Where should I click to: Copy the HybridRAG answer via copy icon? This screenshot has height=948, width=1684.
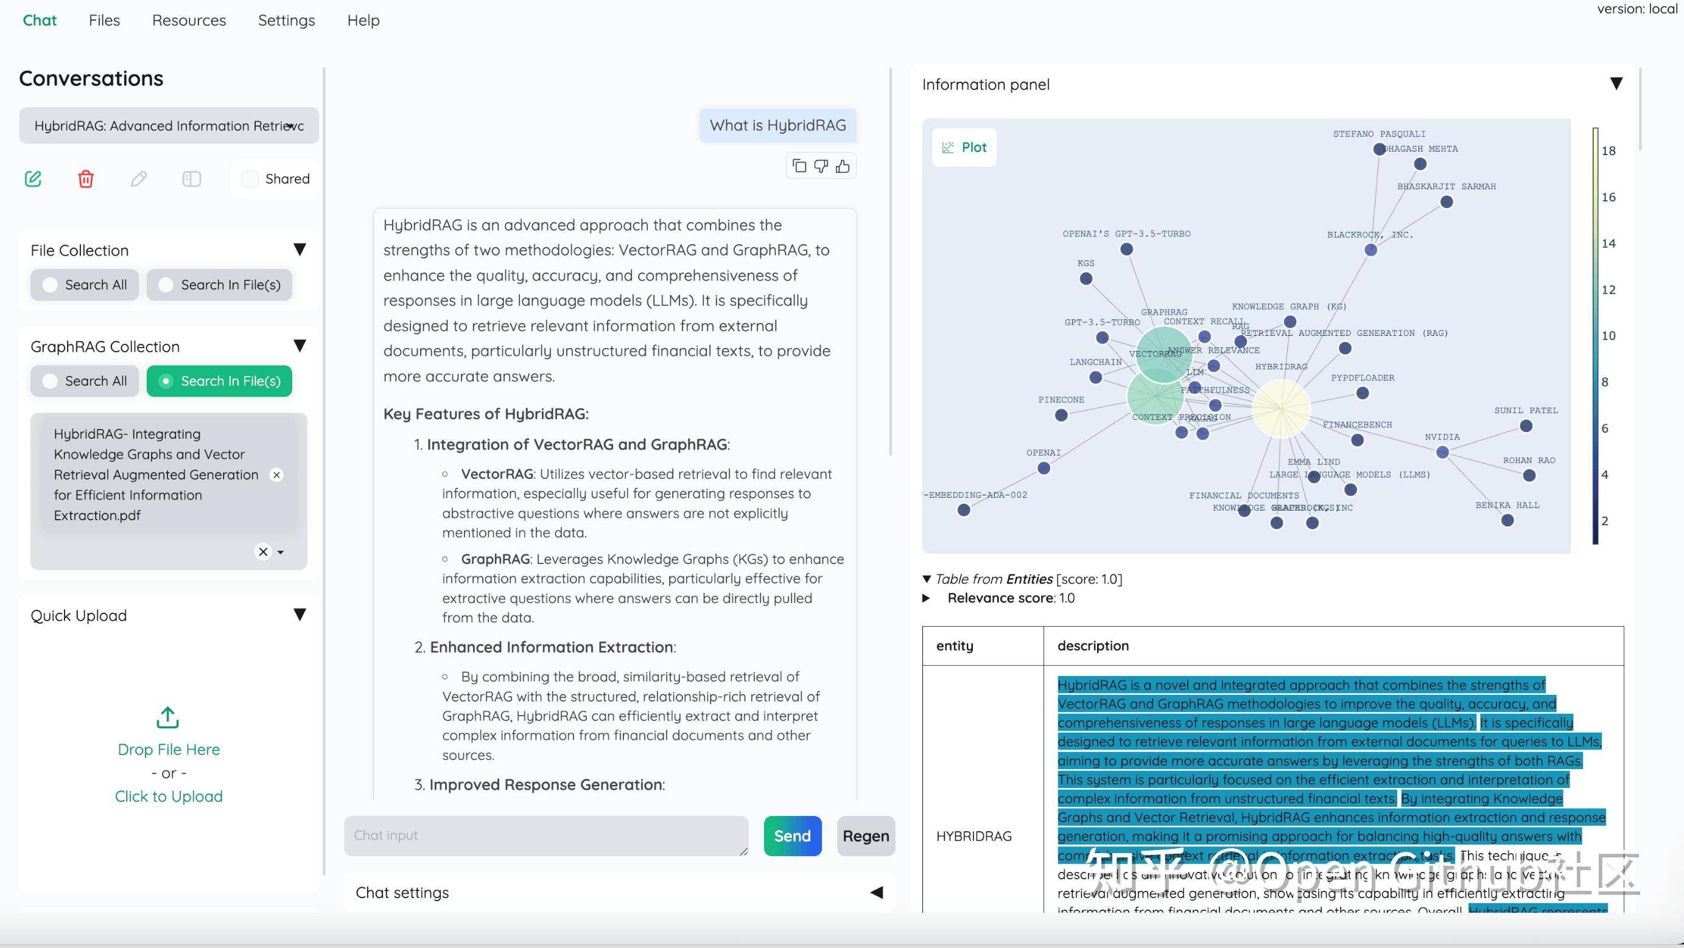coord(799,166)
